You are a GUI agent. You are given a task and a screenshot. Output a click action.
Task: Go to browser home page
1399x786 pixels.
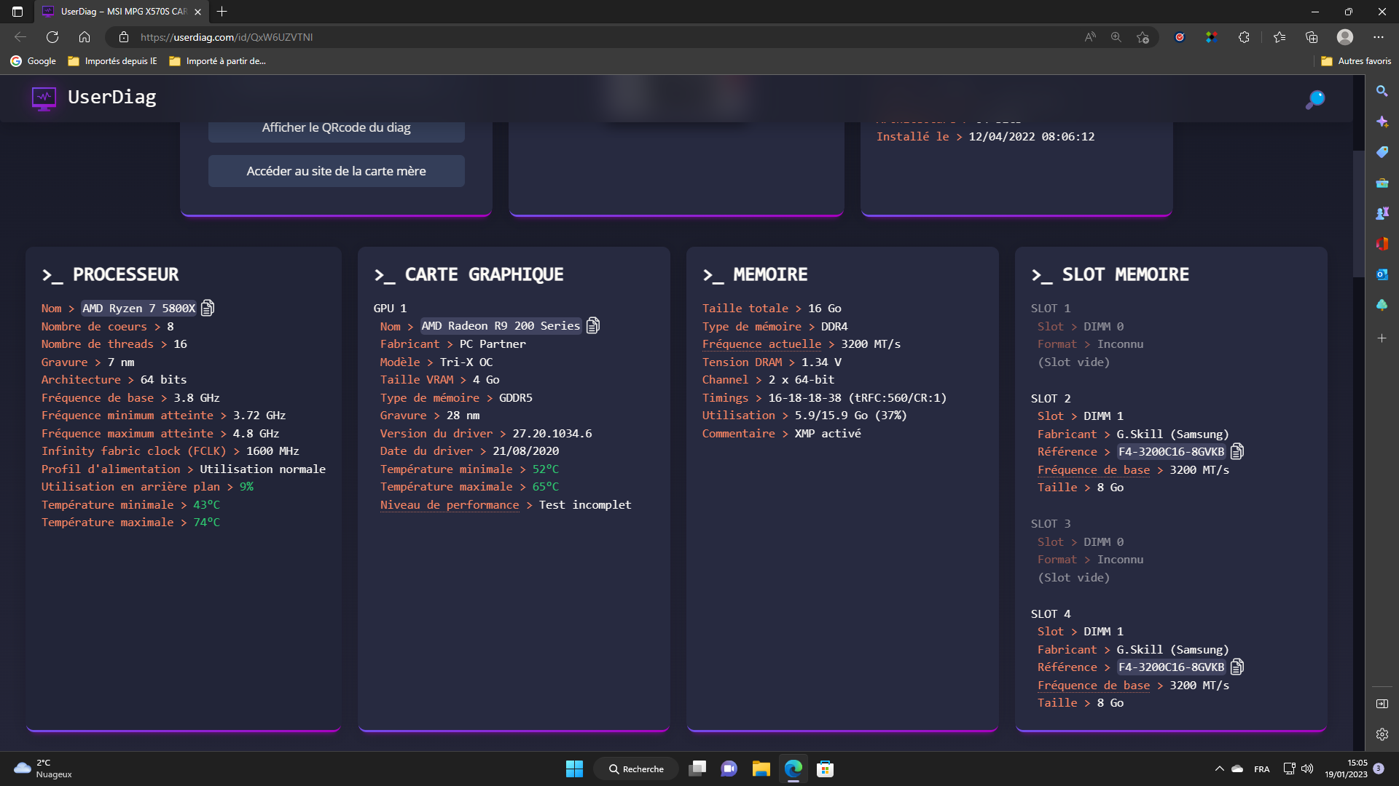coord(85,37)
